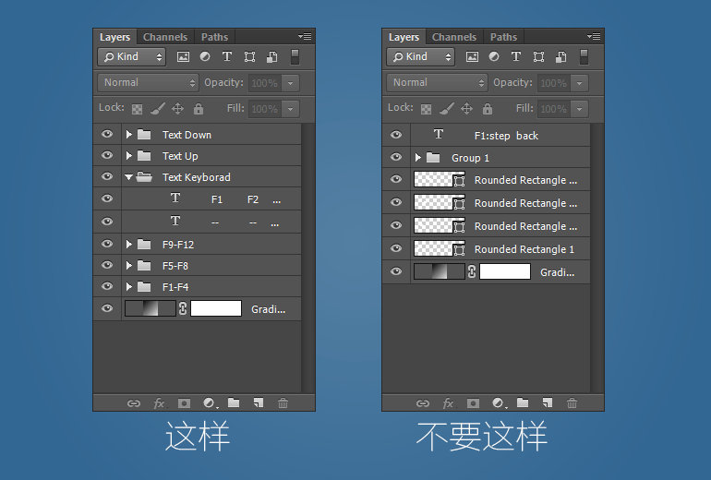The image size is (711, 480).
Task: Lock transparent pixels in left panel
Action: (137, 109)
